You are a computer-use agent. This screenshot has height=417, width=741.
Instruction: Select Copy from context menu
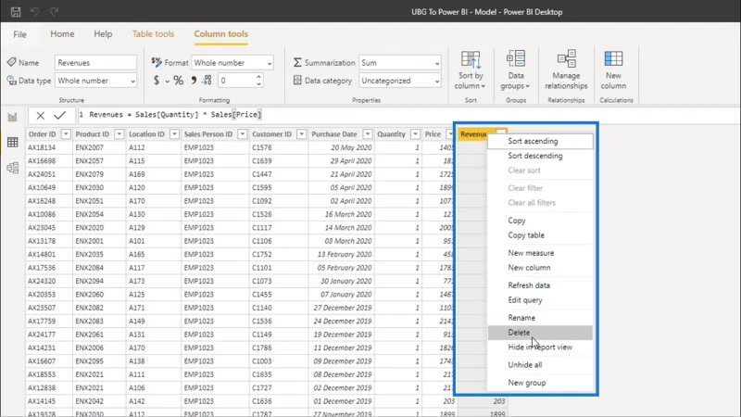pos(540,221)
